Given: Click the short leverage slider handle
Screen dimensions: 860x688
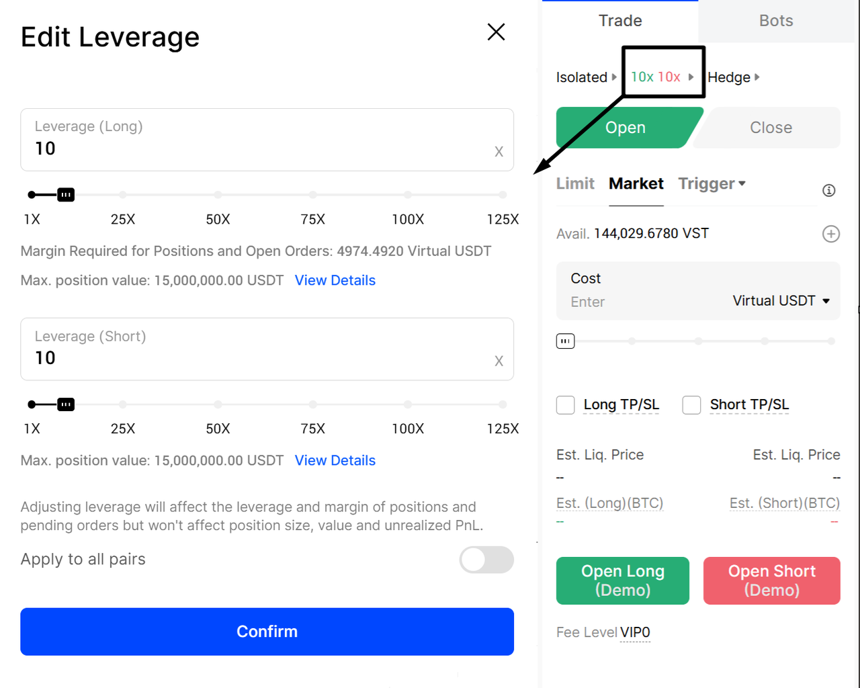Looking at the screenshot, I should [x=66, y=404].
